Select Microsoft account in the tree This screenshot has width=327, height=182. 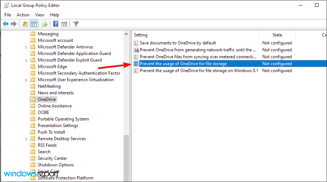(55, 40)
